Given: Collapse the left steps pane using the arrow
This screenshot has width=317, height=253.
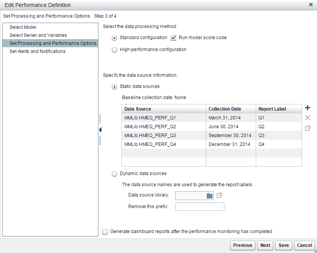Looking at the screenshot, I should pos(100,130).
